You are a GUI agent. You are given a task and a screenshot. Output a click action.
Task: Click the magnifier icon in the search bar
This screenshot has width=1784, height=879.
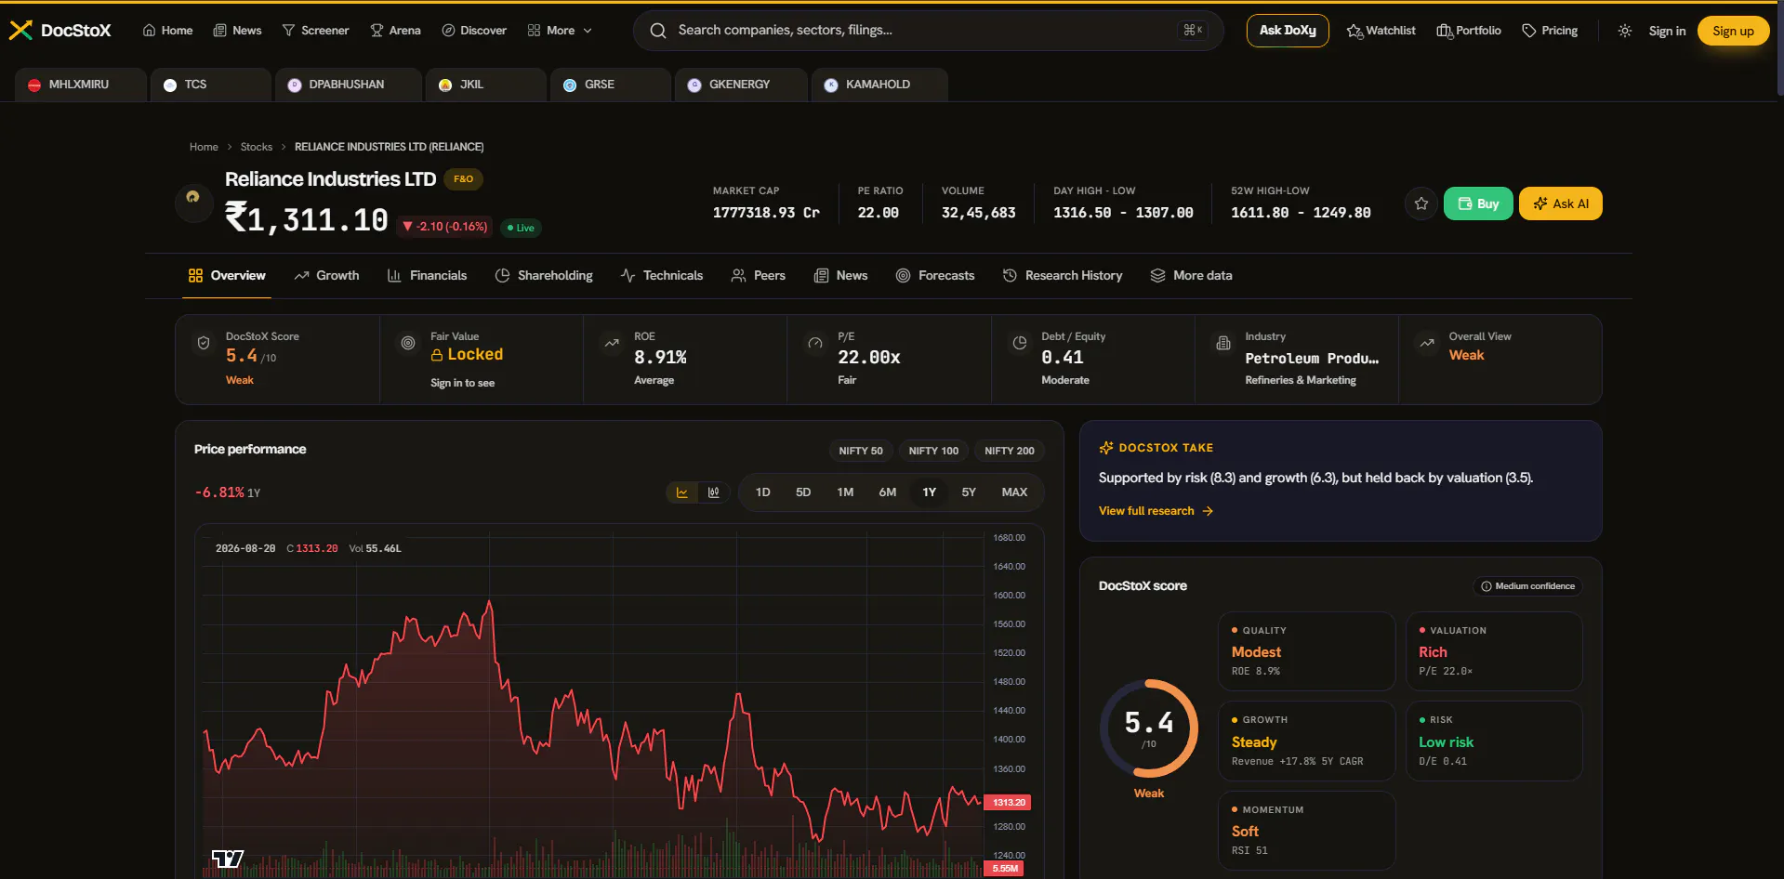pyautogui.click(x=658, y=31)
